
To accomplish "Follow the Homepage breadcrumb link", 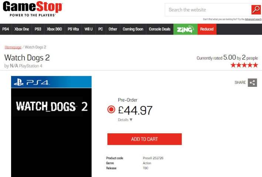I will coord(13,47).
